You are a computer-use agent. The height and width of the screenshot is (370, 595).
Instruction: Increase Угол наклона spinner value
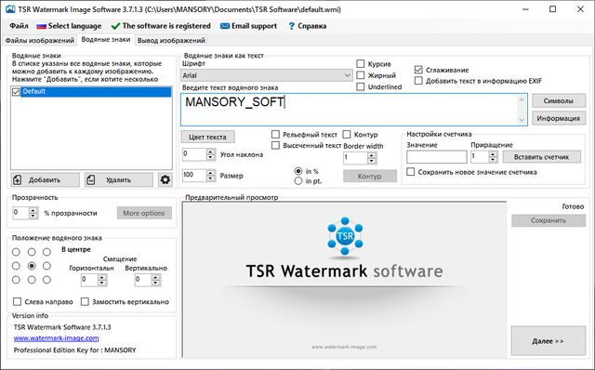(x=211, y=152)
